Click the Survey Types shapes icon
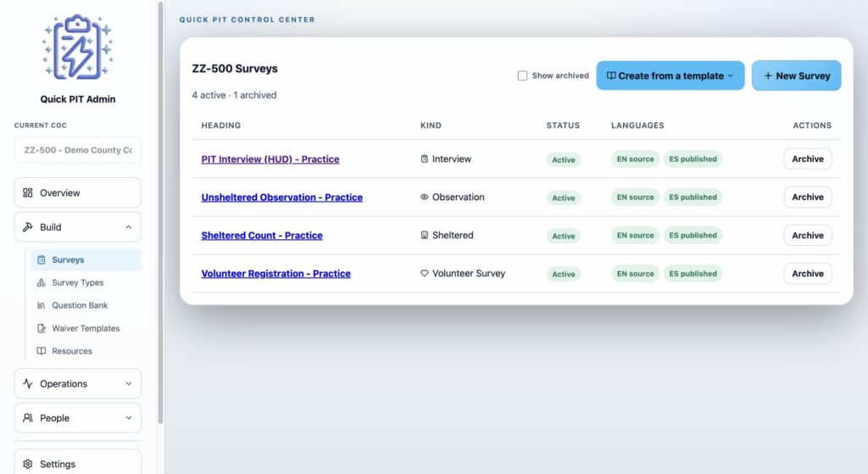Image resolution: width=868 pixels, height=474 pixels. [42, 282]
